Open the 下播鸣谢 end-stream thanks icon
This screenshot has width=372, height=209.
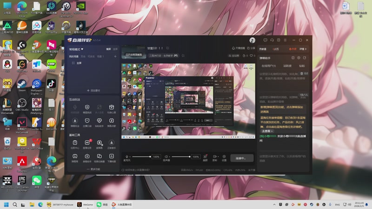coord(111,158)
